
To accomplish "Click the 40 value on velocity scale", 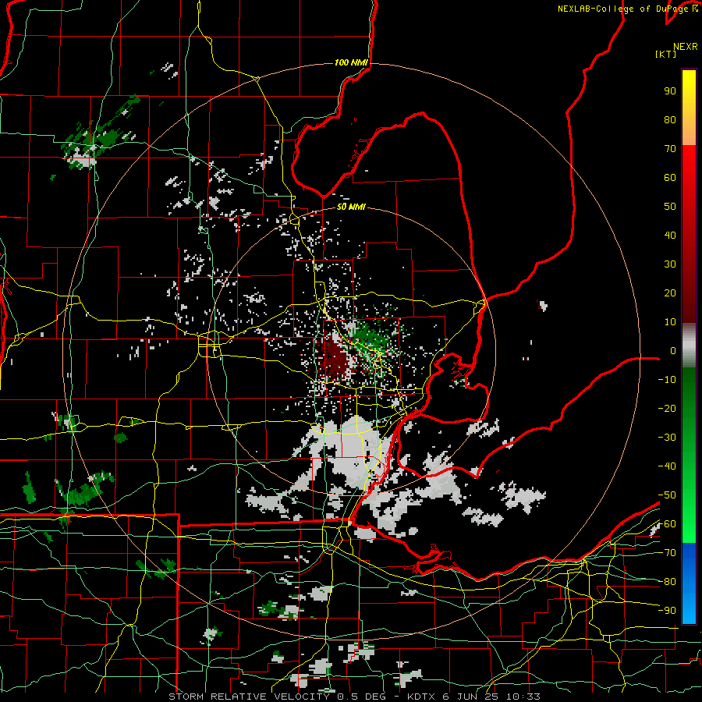I will tap(670, 236).
